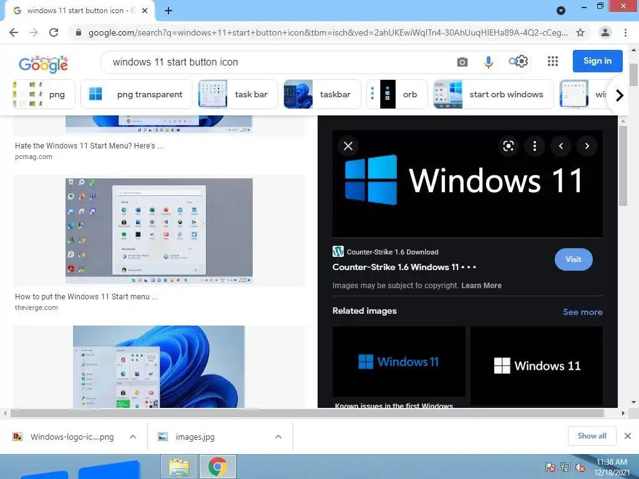This screenshot has height=479, width=639.
Task: Close the image preview panel
Action: 348,146
